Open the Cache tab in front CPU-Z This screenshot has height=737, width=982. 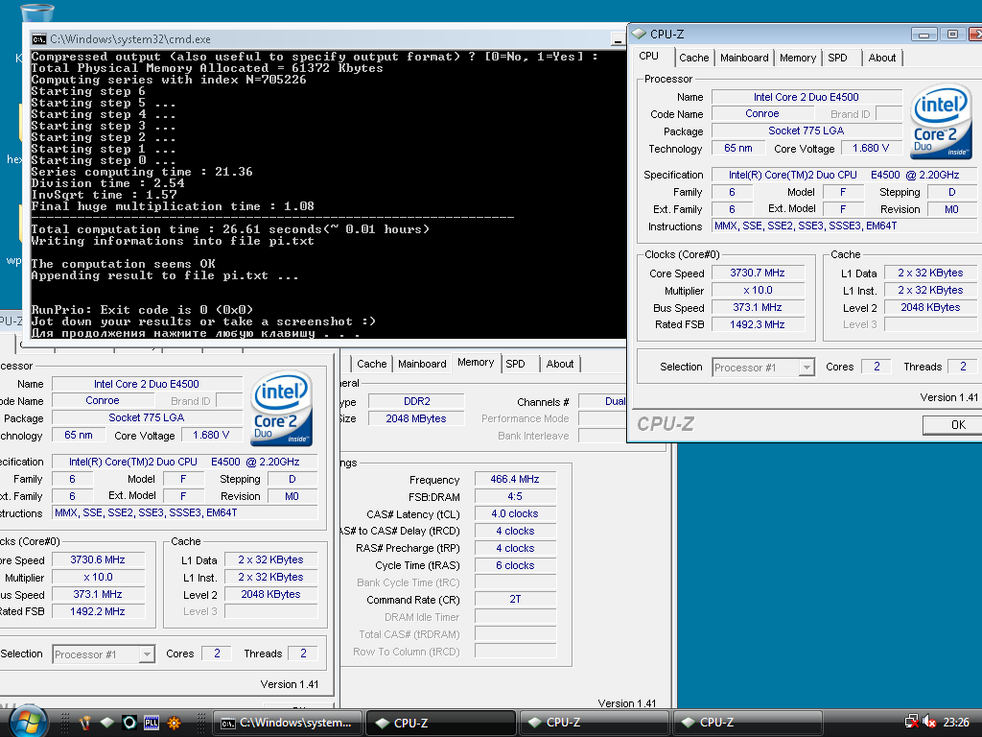[694, 58]
